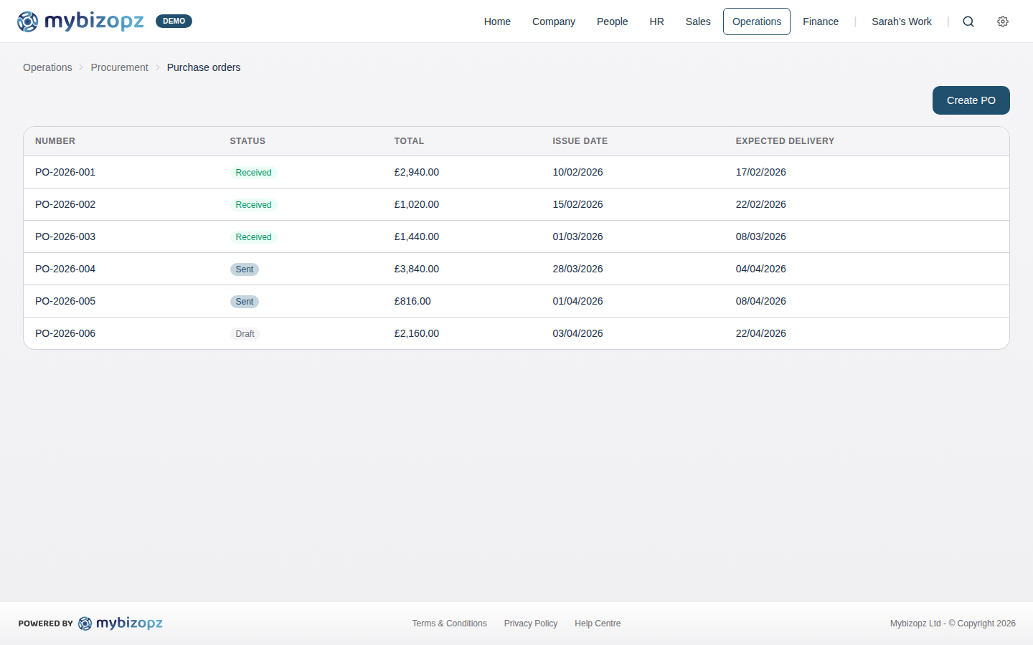Open Terms & Conditions footer link
Viewport: 1033px width, 645px height.
point(449,623)
